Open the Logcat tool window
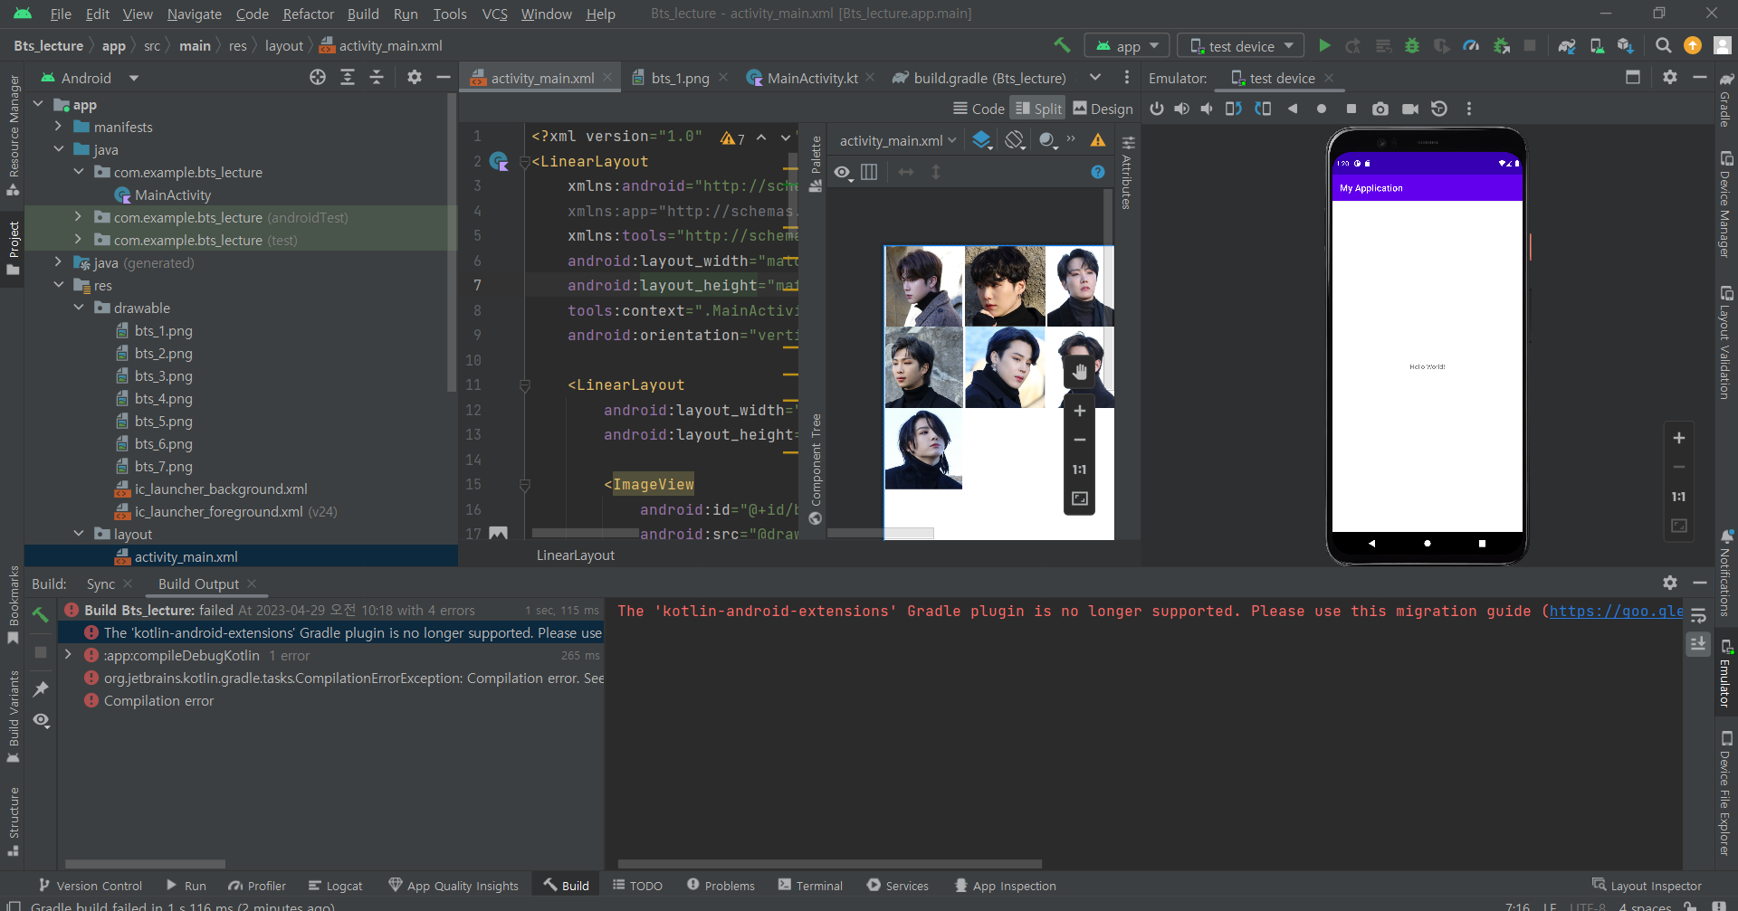The width and height of the screenshot is (1738, 911). [335, 886]
